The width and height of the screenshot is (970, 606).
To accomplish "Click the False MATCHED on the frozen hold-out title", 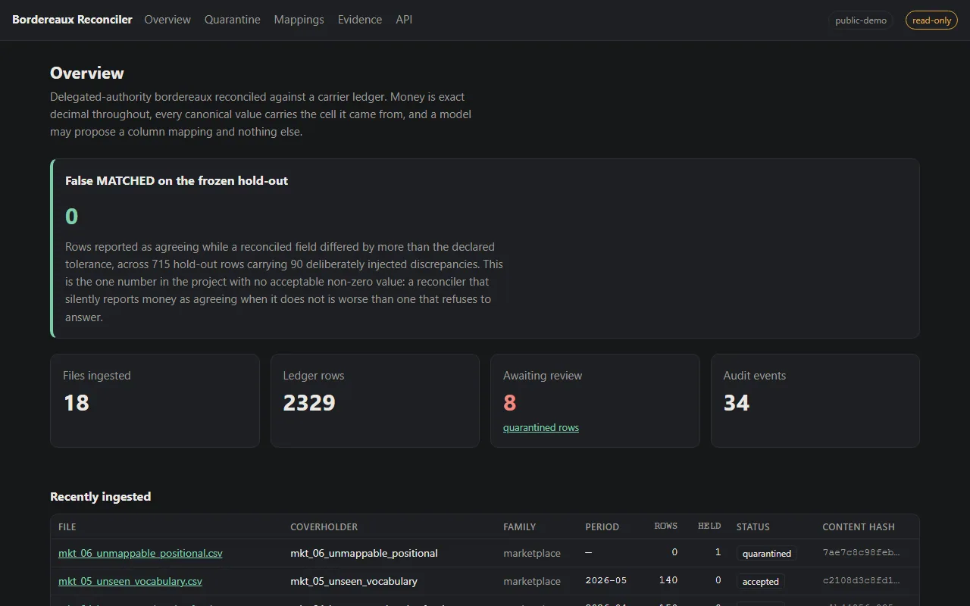I will [177, 181].
